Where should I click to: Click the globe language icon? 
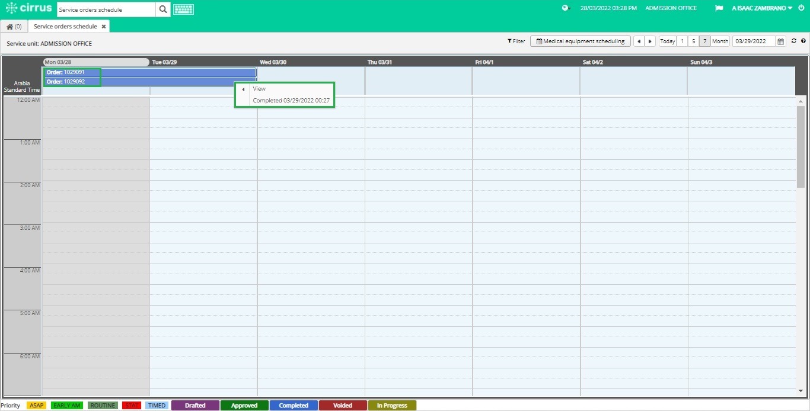point(566,8)
